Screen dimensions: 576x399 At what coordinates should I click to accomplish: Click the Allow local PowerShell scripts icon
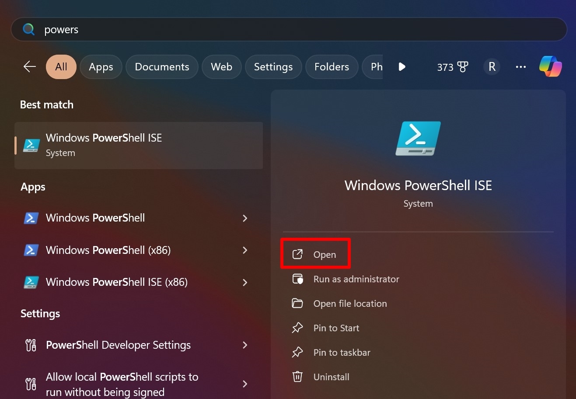pyautogui.click(x=31, y=384)
